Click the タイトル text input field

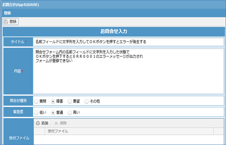point(128,42)
